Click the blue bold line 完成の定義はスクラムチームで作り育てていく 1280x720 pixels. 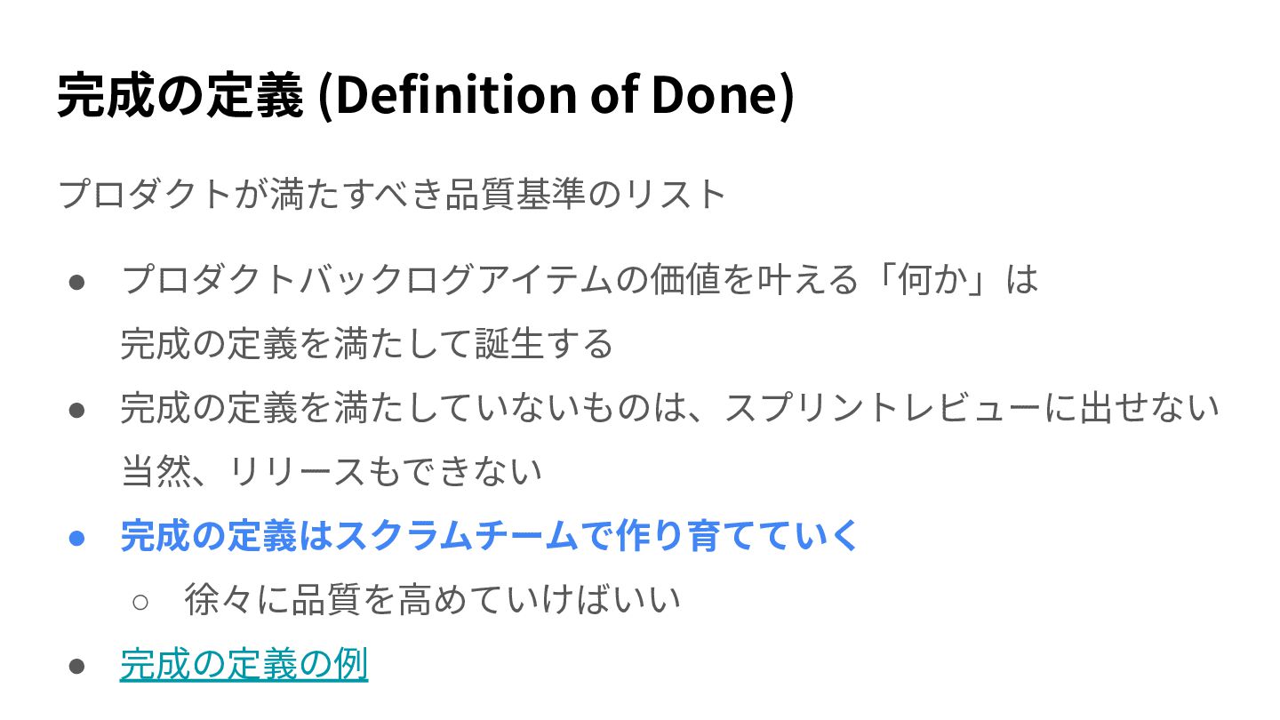(490, 536)
